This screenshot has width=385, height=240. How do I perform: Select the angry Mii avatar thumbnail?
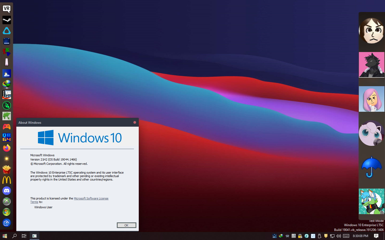point(371,31)
